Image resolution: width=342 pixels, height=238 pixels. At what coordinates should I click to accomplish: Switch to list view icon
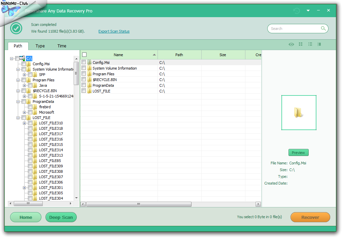coord(310,44)
